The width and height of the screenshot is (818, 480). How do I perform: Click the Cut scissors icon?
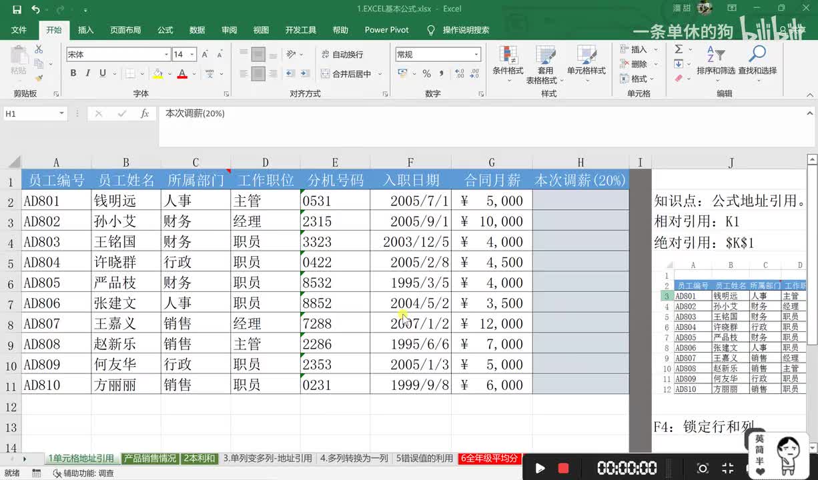pos(39,49)
